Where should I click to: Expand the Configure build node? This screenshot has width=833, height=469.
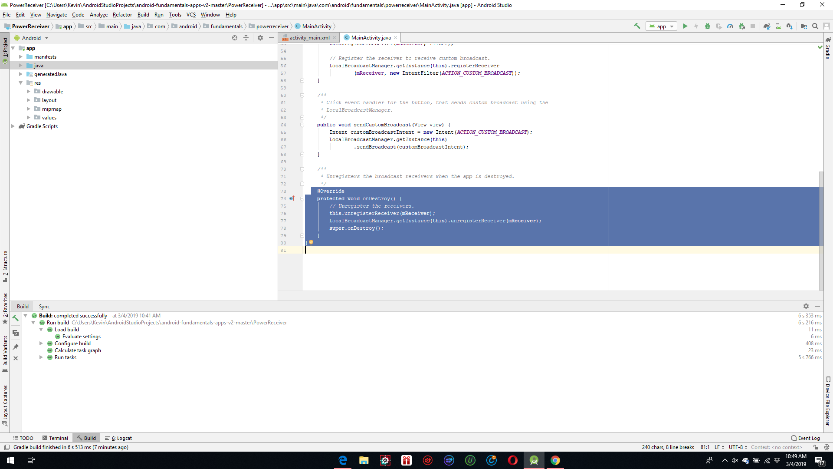pyautogui.click(x=41, y=343)
